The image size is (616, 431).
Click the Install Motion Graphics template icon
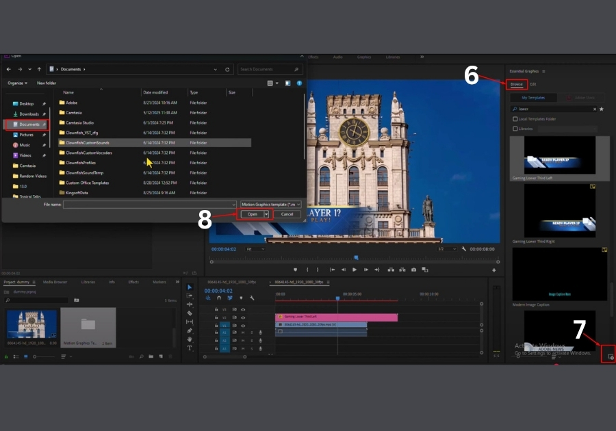[x=610, y=356]
